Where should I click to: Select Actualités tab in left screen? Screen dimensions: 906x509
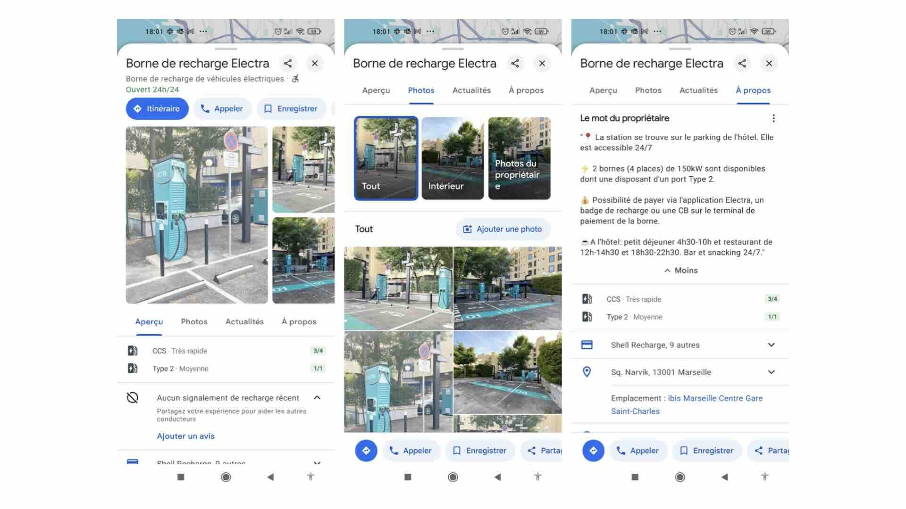coord(244,322)
